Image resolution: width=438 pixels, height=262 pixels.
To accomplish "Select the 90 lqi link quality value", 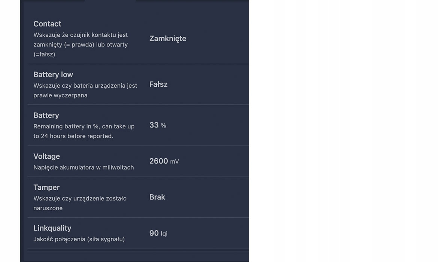I will click(x=154, y=233).
